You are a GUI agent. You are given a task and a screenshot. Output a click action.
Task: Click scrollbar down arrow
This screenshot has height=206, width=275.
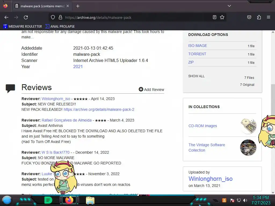[x=273, y=193]
